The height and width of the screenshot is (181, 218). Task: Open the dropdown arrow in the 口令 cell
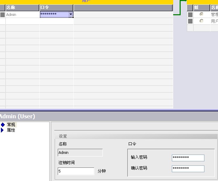[71, 15]
